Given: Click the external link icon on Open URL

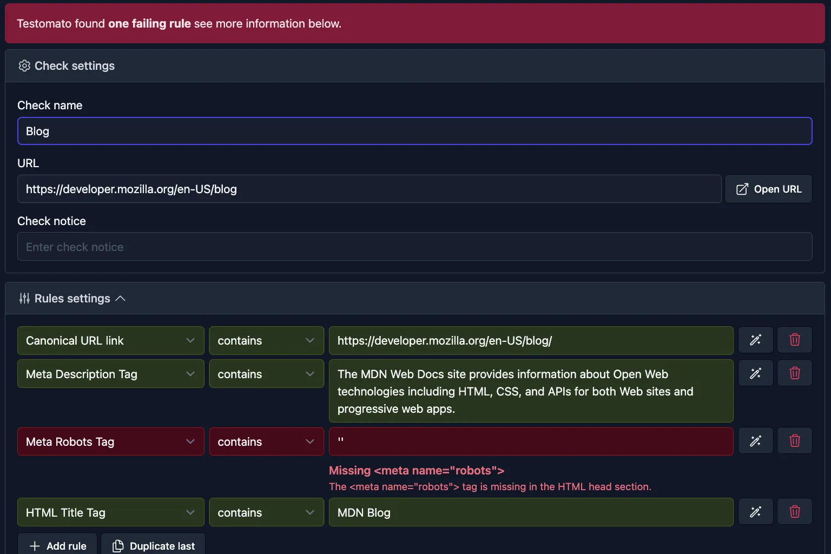Looking at the screenshot, I should (x=742, y=188).
